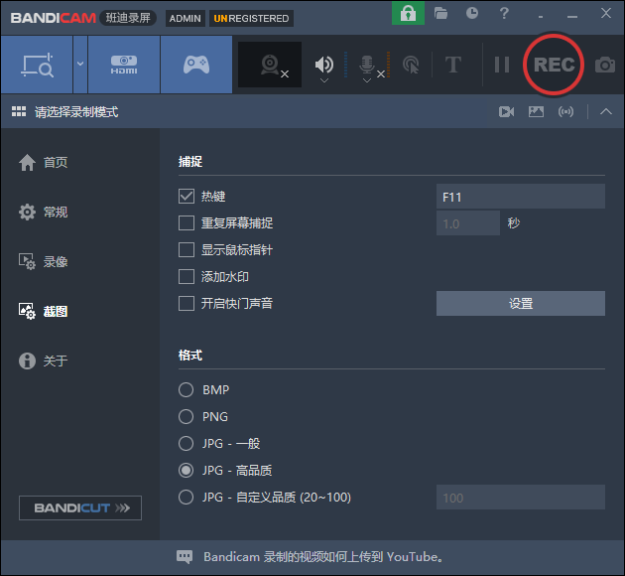
Task: Toggle the microphone icon
Action: pos(367,64)
